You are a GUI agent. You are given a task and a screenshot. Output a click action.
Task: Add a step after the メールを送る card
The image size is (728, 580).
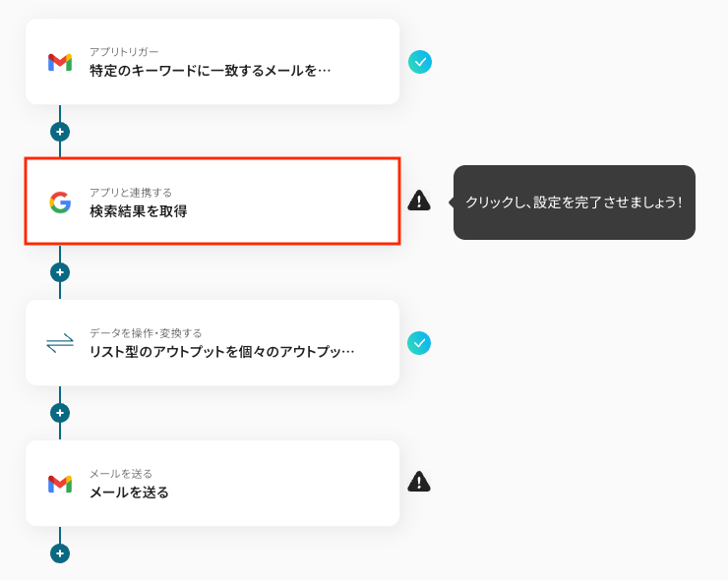(x=60, y=553)
